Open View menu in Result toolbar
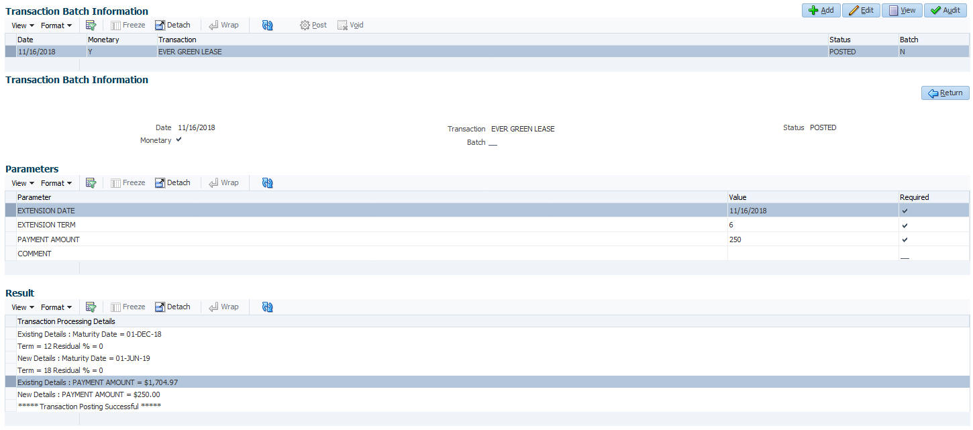Screen dimensions: 973x430 [22, 307]
